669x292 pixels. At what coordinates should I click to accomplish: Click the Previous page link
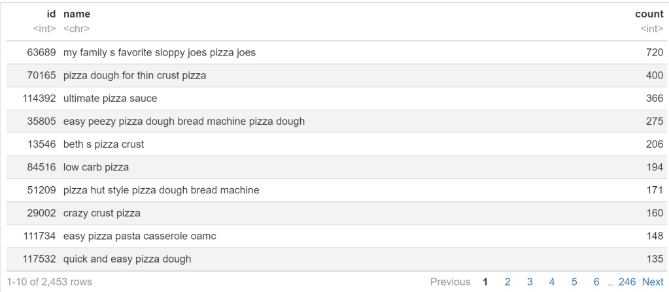(450, 282)
